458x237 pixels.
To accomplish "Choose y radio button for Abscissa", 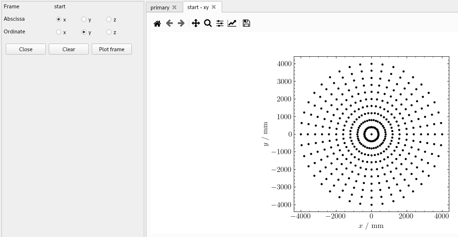I will [84, 19].
